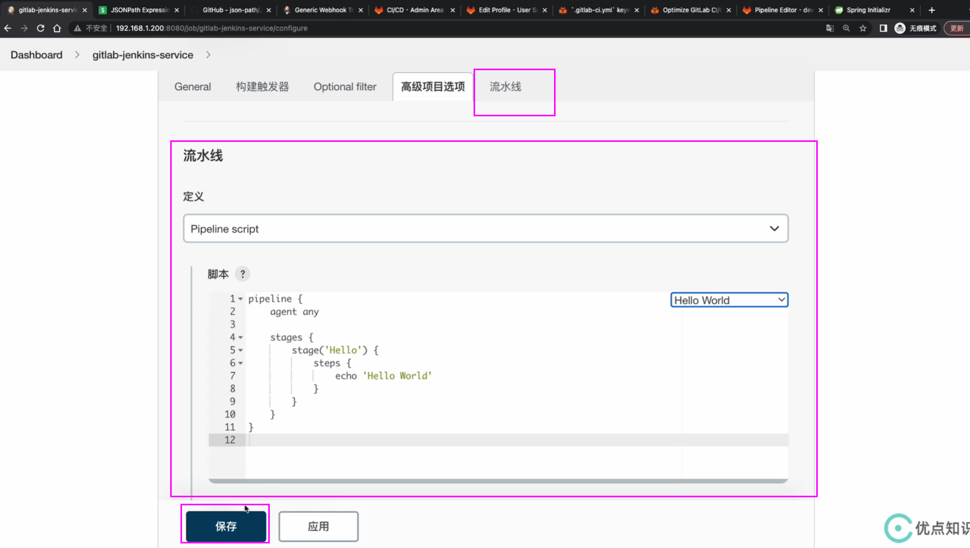
Task: Click the script editor horizontal scrollbar
Action: coord(498,481)
